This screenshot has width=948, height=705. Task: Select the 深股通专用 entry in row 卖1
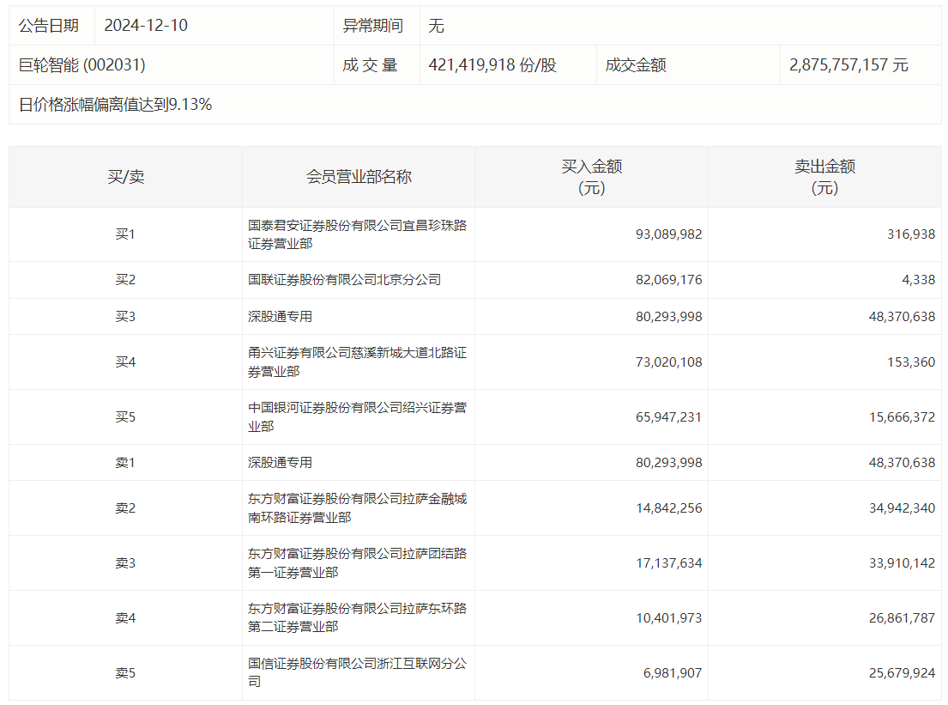tap(280, 462)
